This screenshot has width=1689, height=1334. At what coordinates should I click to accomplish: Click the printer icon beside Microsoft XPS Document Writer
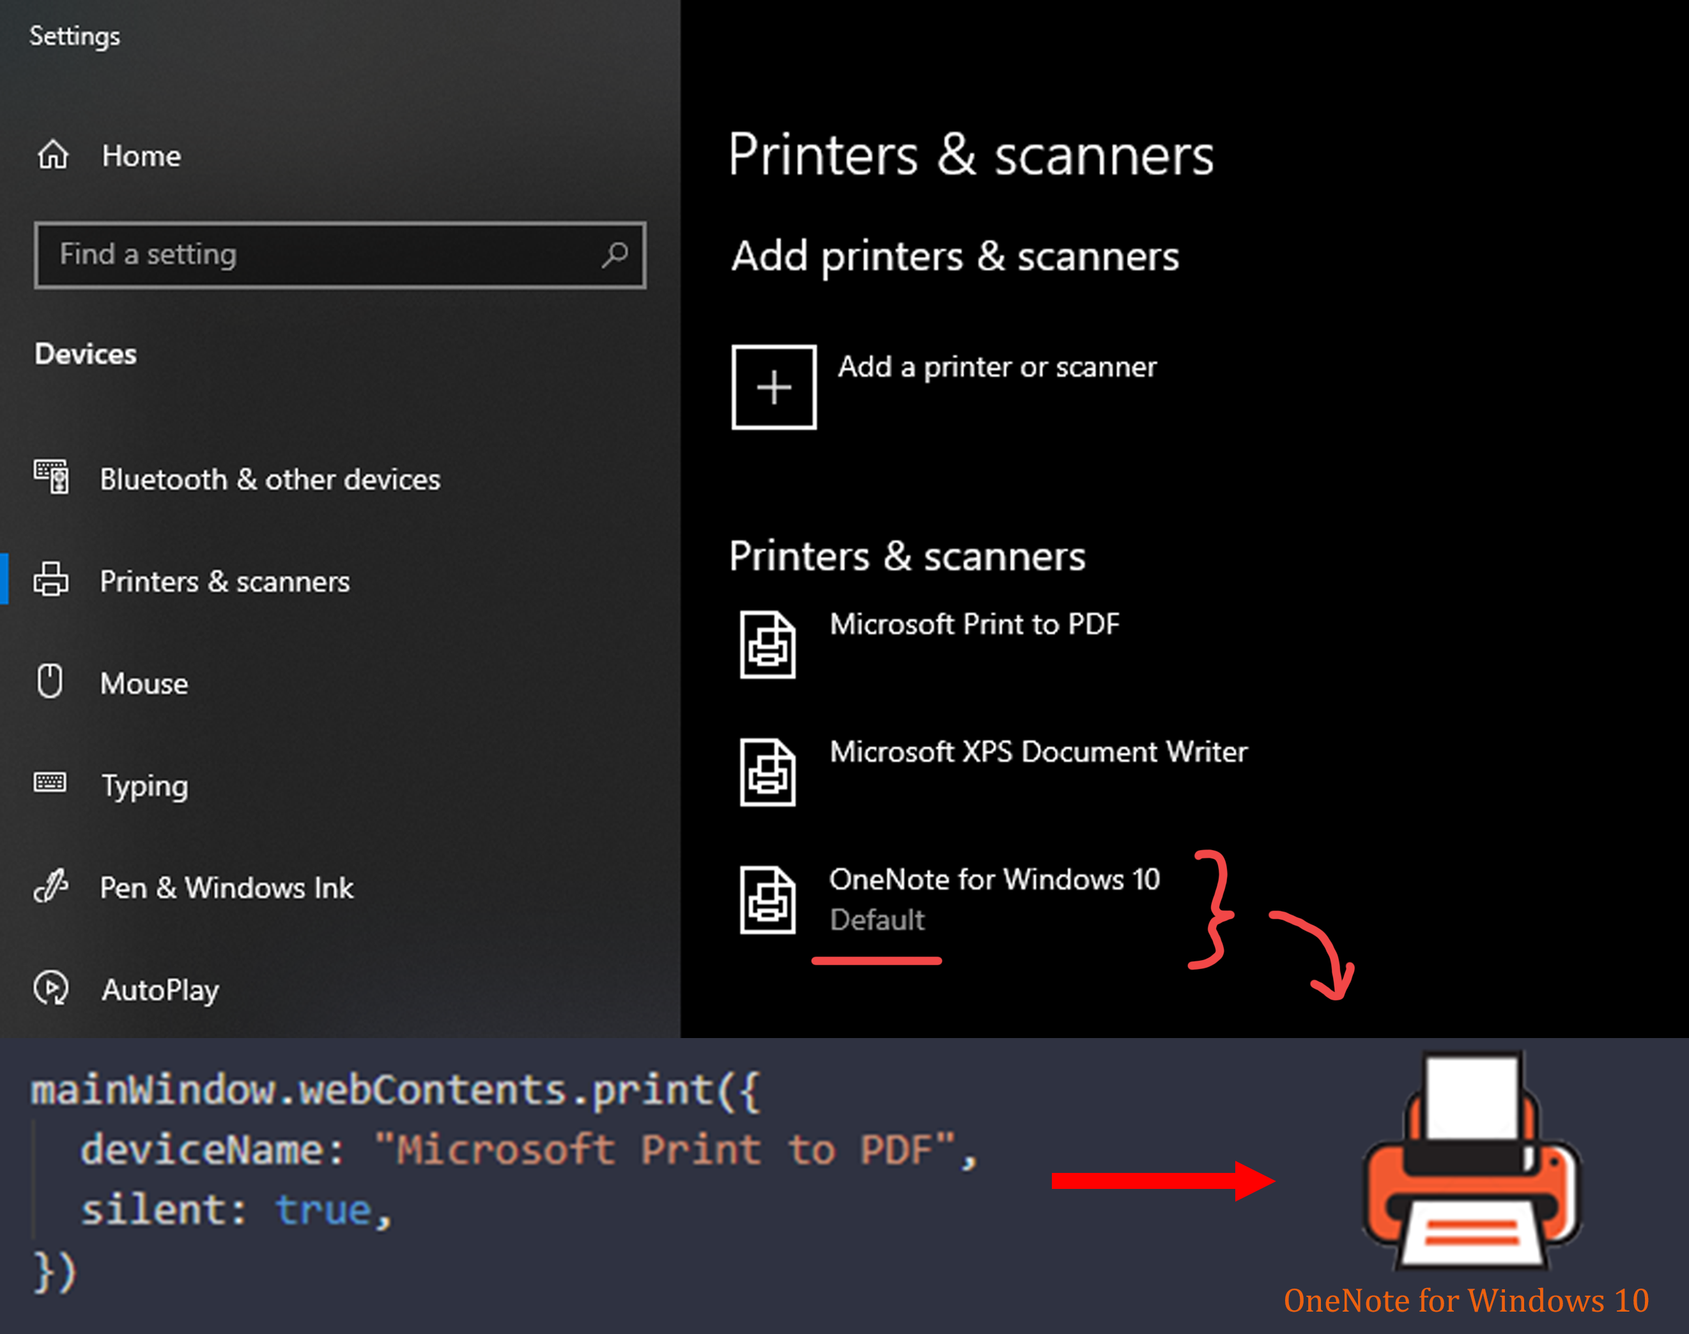point(768,771)
